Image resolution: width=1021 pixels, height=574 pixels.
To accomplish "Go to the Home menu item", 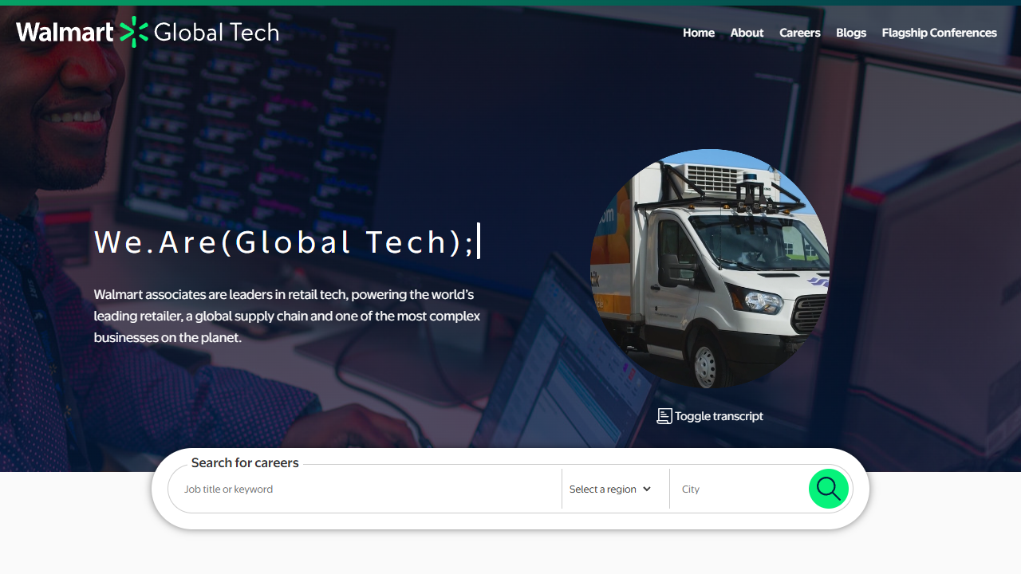I will 698,33.
